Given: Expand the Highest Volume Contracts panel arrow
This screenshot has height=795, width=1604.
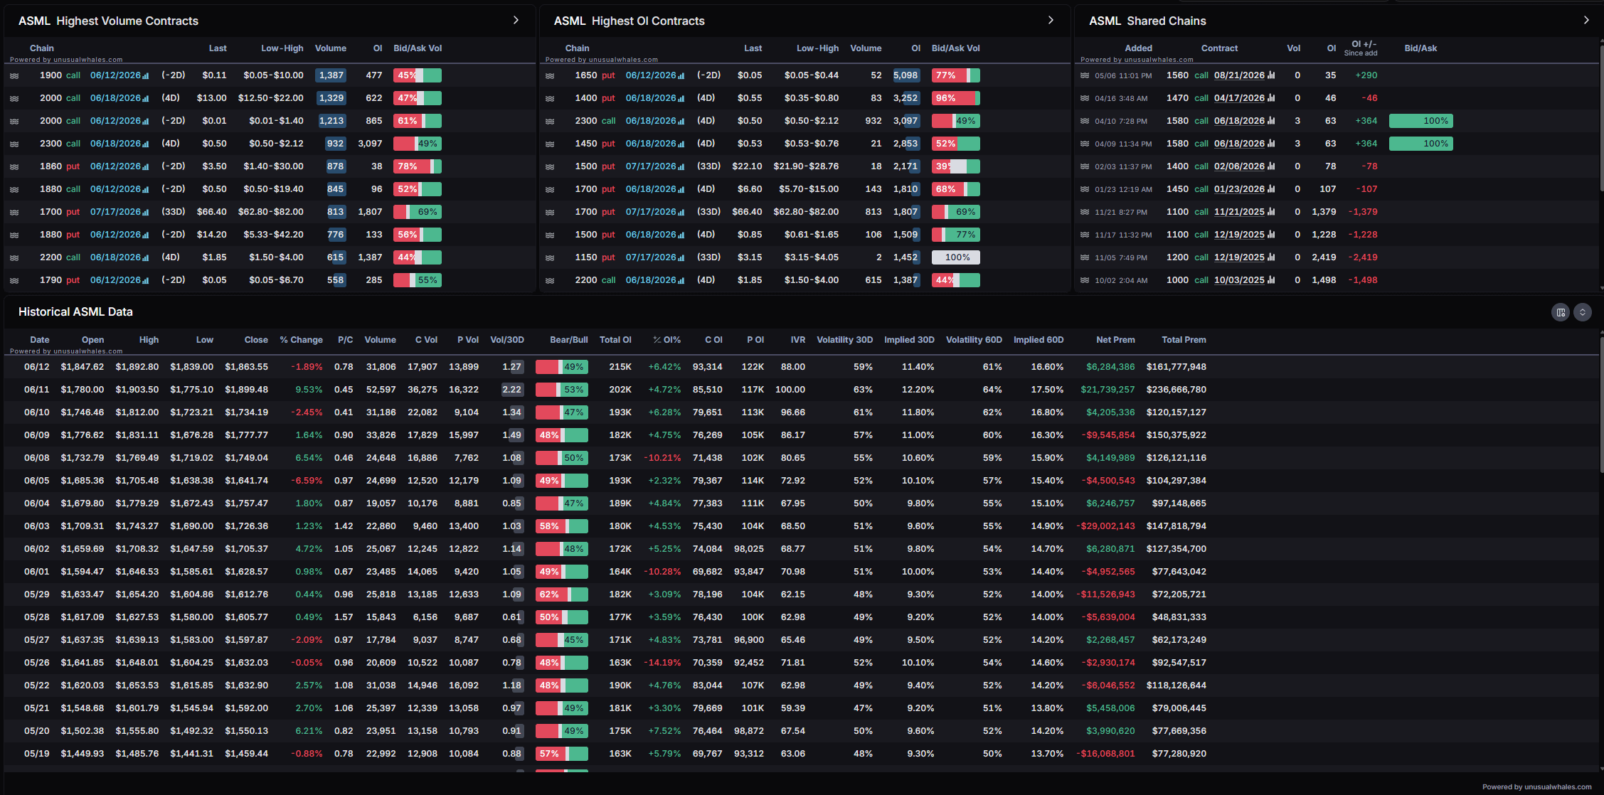Looking at the screenshot, I should click(x=516, y=21).
